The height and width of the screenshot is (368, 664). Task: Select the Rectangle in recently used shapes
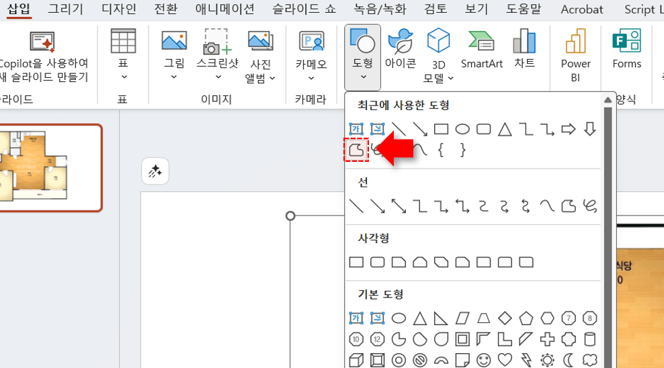441,128
